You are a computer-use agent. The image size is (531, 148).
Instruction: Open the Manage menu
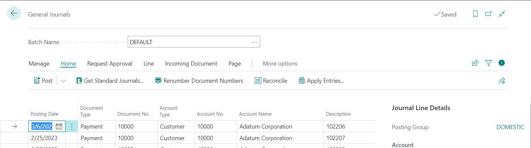(39, 64)
